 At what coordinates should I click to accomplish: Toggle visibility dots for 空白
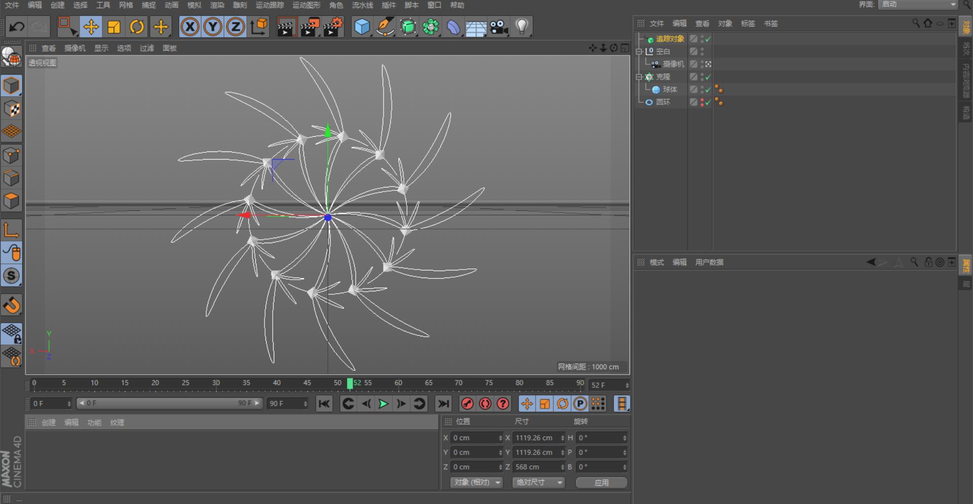(702, 52)
